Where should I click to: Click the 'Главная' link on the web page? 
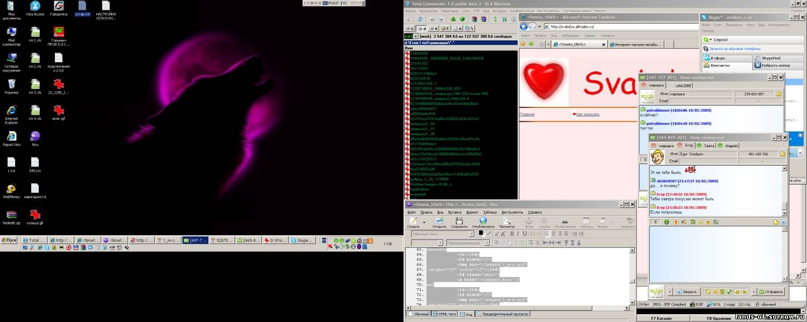(527, 114)
